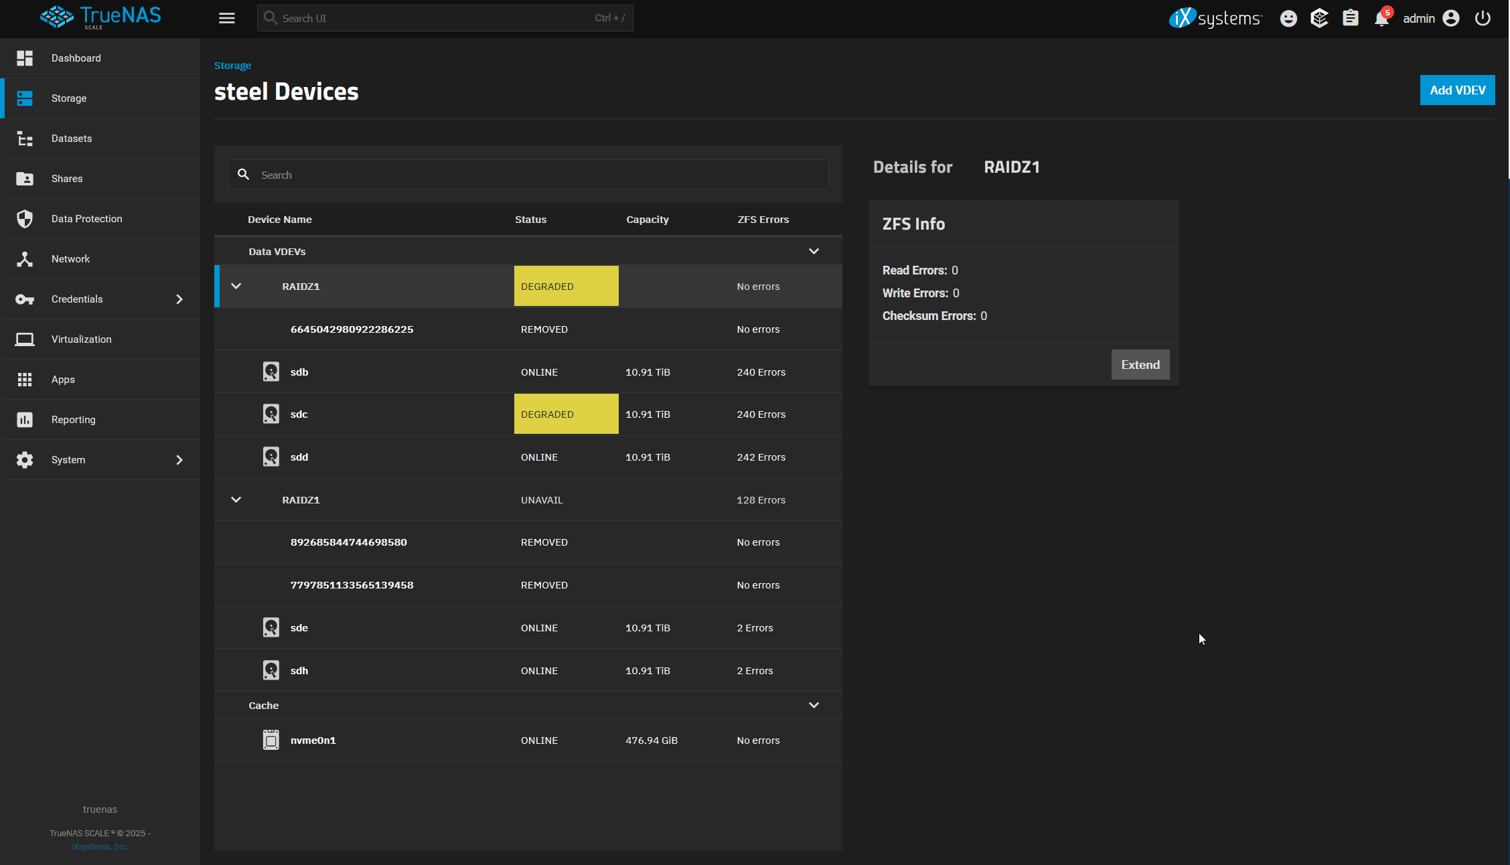Click the nvme0n1 cache device icon
The image size is (1510, 865).
tap(271, 740)
